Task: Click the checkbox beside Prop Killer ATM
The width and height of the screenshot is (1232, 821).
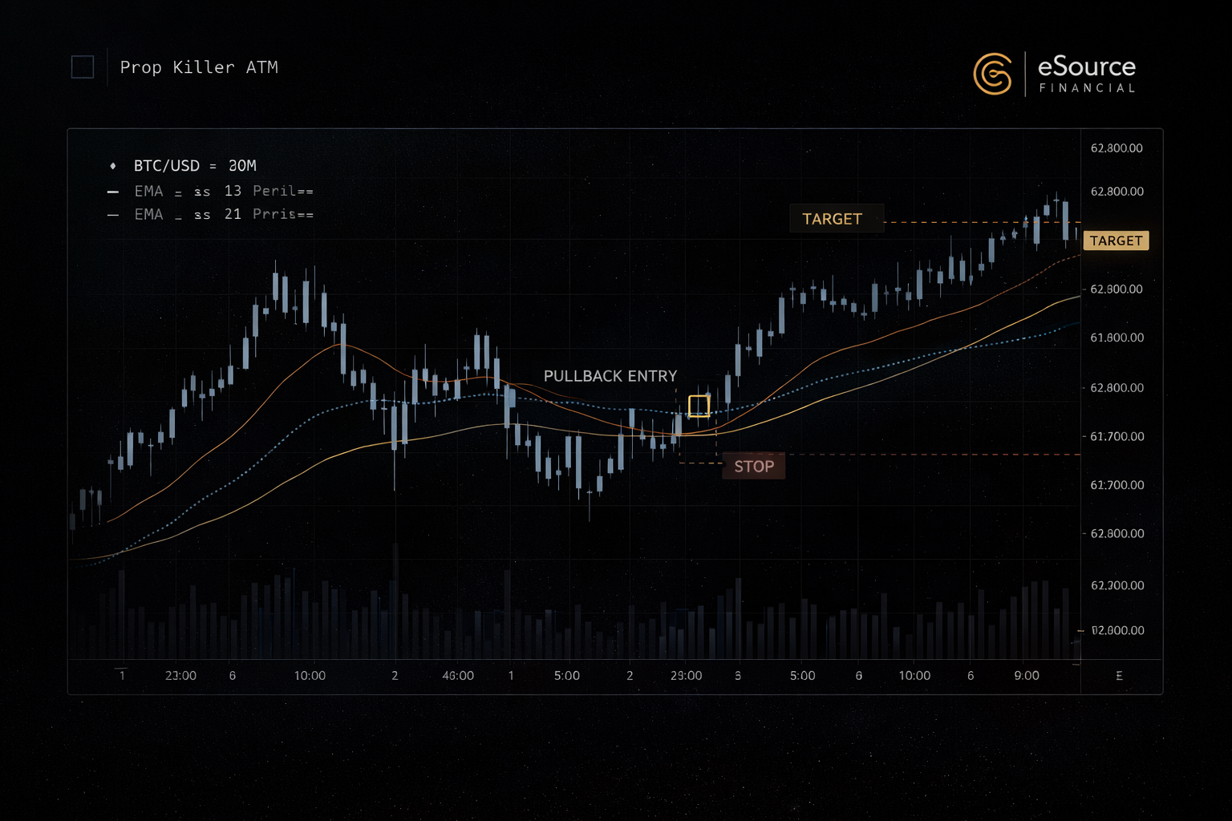Action: pos(82,67)
